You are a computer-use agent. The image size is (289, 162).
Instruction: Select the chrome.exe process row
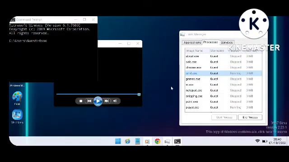224,67
